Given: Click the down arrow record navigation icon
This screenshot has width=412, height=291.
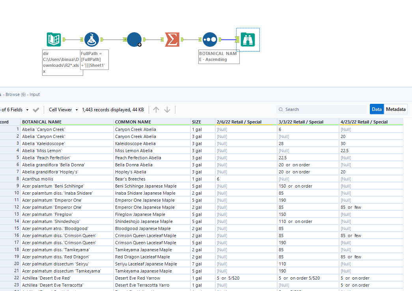Looking at the screenshot, I should click(x=167, y=109).
